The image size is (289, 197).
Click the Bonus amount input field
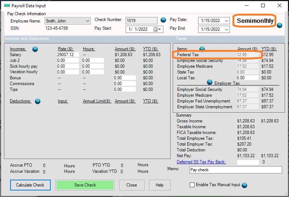[x=125, y=78]
